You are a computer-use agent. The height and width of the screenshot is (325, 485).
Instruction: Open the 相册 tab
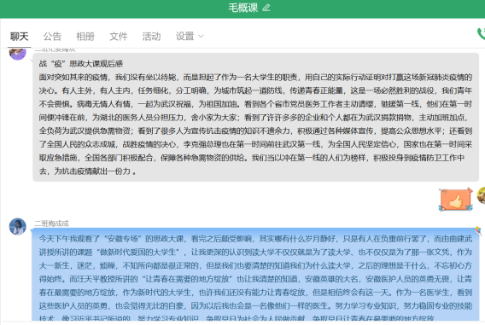85,37
